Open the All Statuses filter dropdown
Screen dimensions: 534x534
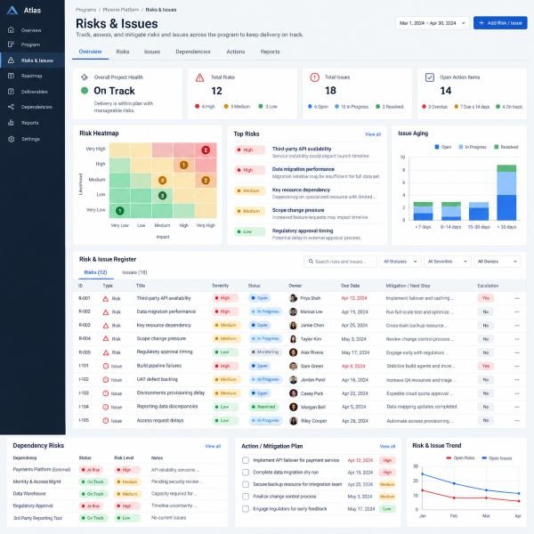click(x=400, y=262)
